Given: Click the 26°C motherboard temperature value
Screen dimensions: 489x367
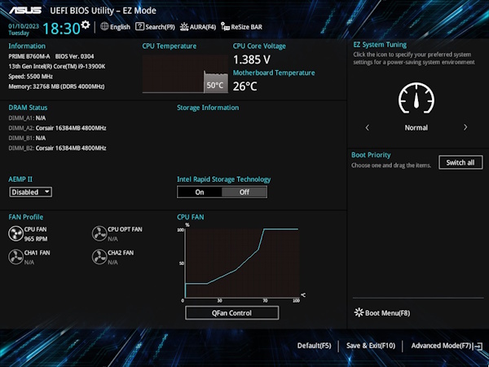Looking at the screenshot, I should 244,86.
